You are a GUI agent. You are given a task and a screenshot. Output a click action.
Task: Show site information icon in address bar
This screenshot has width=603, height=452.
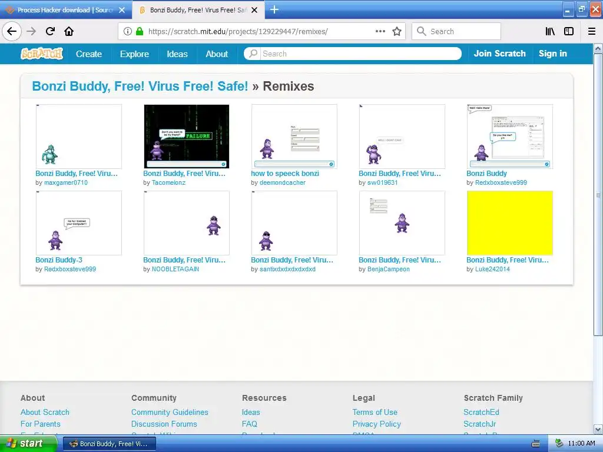click(128, 32)
